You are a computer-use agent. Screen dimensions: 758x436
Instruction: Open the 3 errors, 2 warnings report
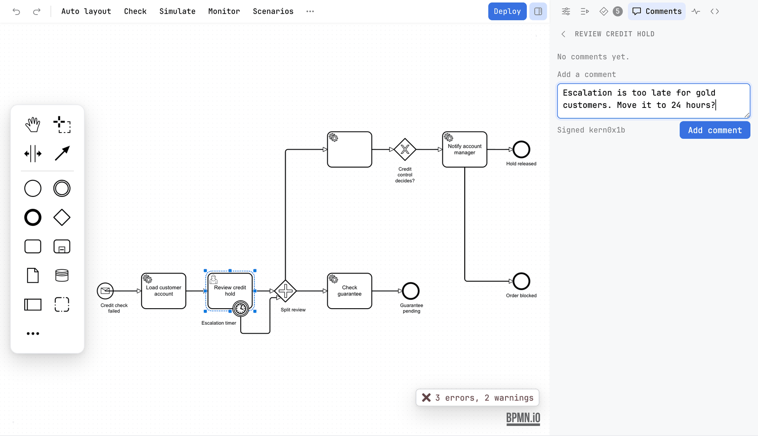tap(478, 398)
